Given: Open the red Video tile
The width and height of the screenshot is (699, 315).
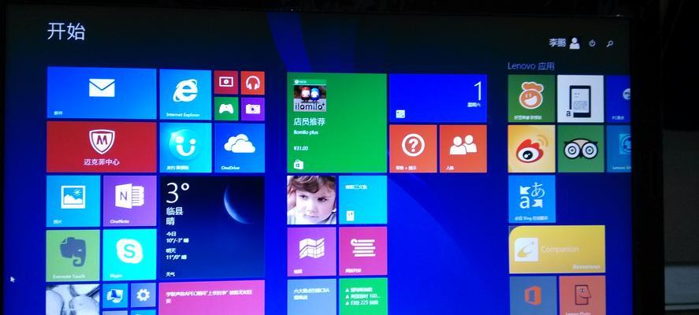Looking at the screenshot, I should [226, 83].
